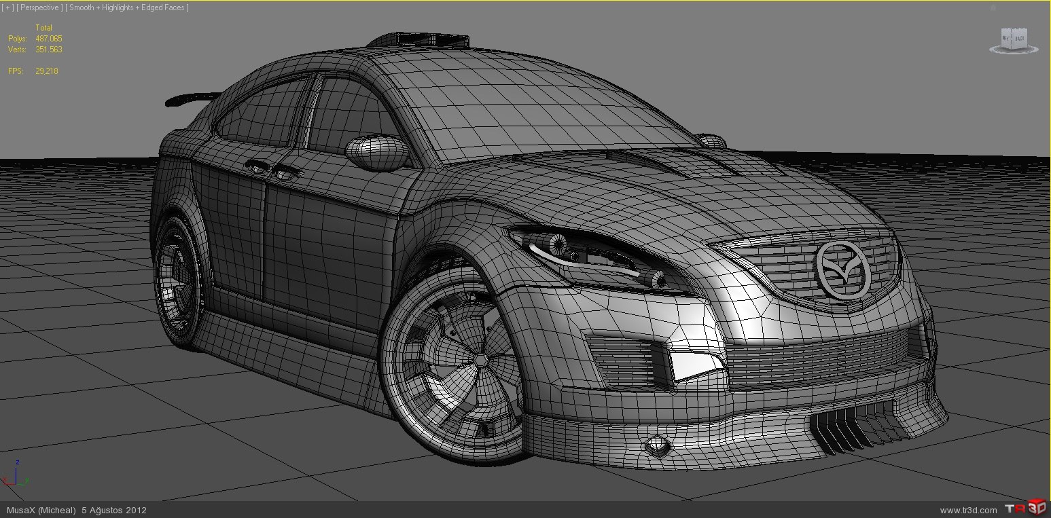Click the TR3D logo
This screenshot has height=518, width=1051.
point(1025,508)
